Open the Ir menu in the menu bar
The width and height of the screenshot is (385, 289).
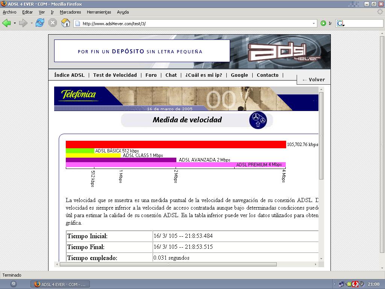pos(52,12)
